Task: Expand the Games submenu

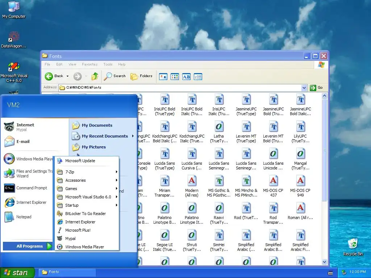Action: tap(87, 188)
